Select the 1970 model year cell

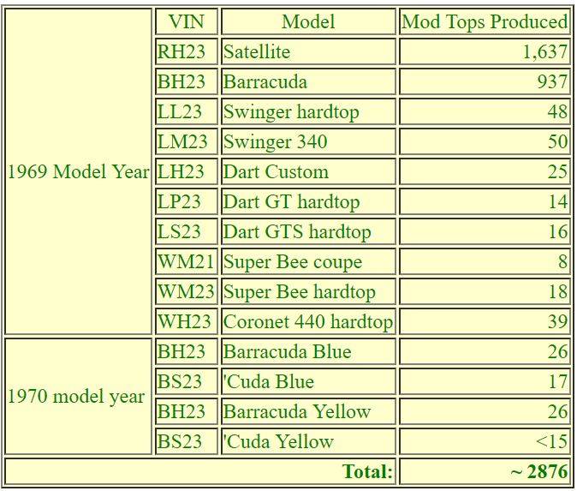click(x=79, y=397)
